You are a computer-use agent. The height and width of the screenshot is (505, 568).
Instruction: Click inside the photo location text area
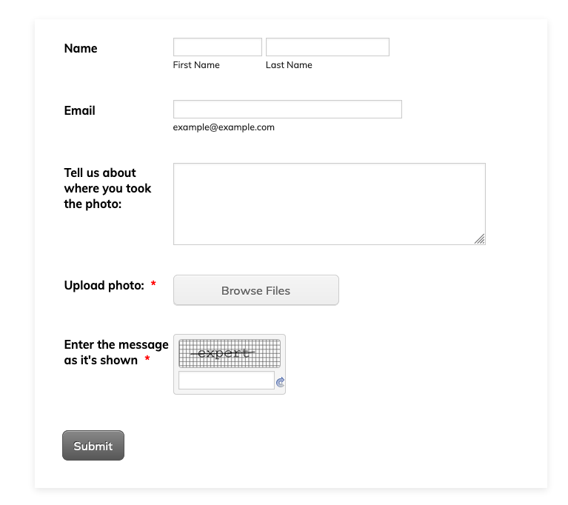coord(329,204)
